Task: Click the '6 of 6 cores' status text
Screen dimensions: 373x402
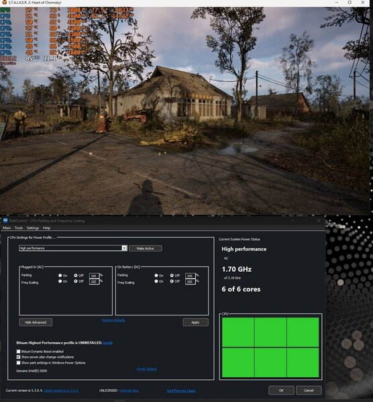Action: click(x=241, y=289)
